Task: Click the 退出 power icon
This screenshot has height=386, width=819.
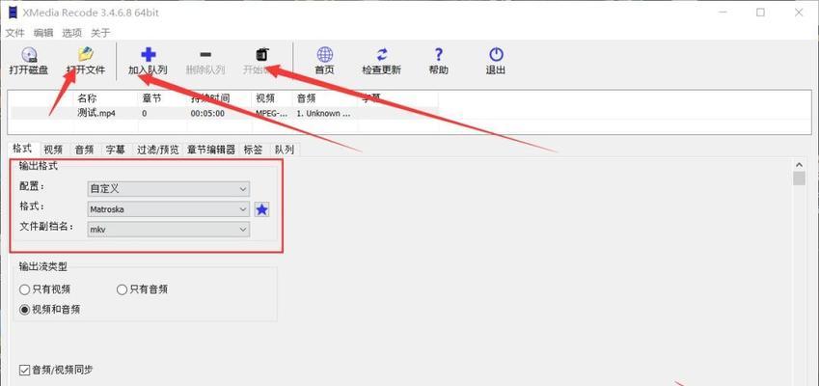Action: point(496,54)
